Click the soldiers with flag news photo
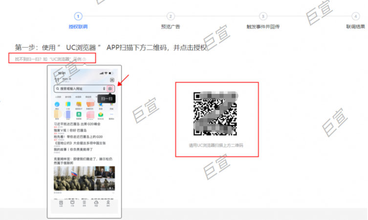This screenshot has height=220, width=368. [74, 178]
